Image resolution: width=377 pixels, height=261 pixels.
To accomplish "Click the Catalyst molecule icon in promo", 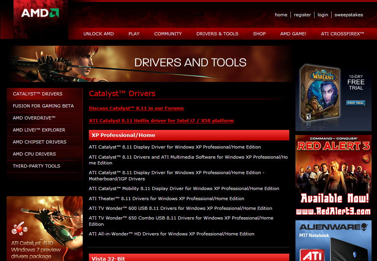I will coord(19,228).
